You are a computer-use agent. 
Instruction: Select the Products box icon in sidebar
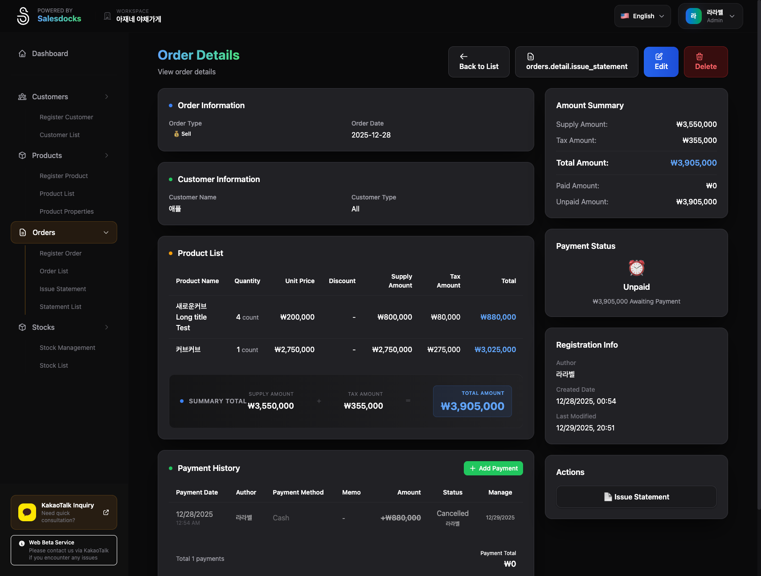[x=22, y=155]
